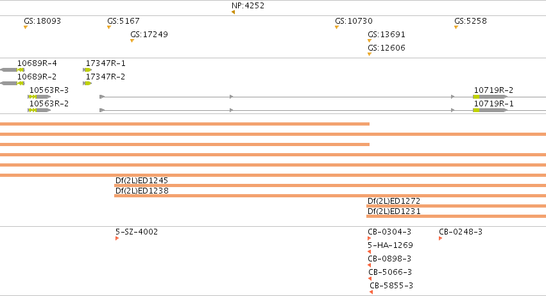546x296 pixels.
Task: Select the GS:13691 insertion triangle
Action: pyautogui.click(x=370, y=41)
